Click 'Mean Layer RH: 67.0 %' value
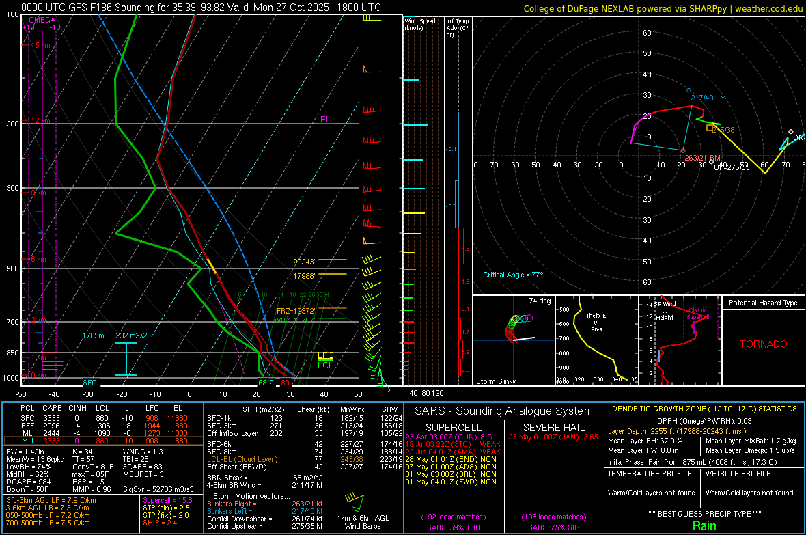 coord(645,441)
